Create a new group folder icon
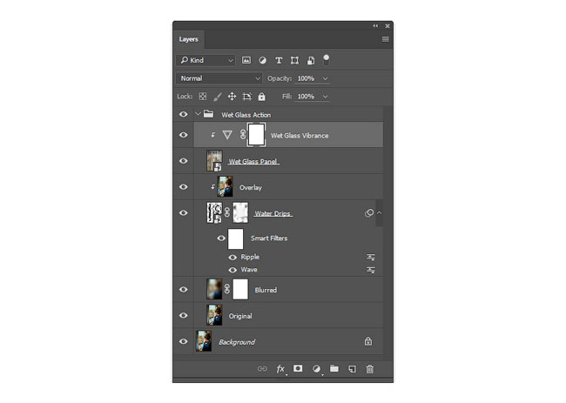 (x=334, y=368)
